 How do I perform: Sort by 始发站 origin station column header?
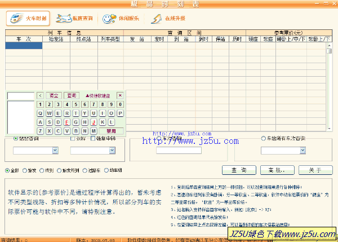click(56, 39)
